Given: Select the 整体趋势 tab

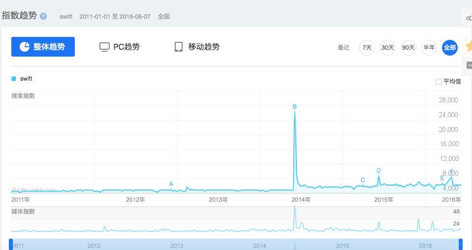Looking at the screenshot, I should point(43,47).
